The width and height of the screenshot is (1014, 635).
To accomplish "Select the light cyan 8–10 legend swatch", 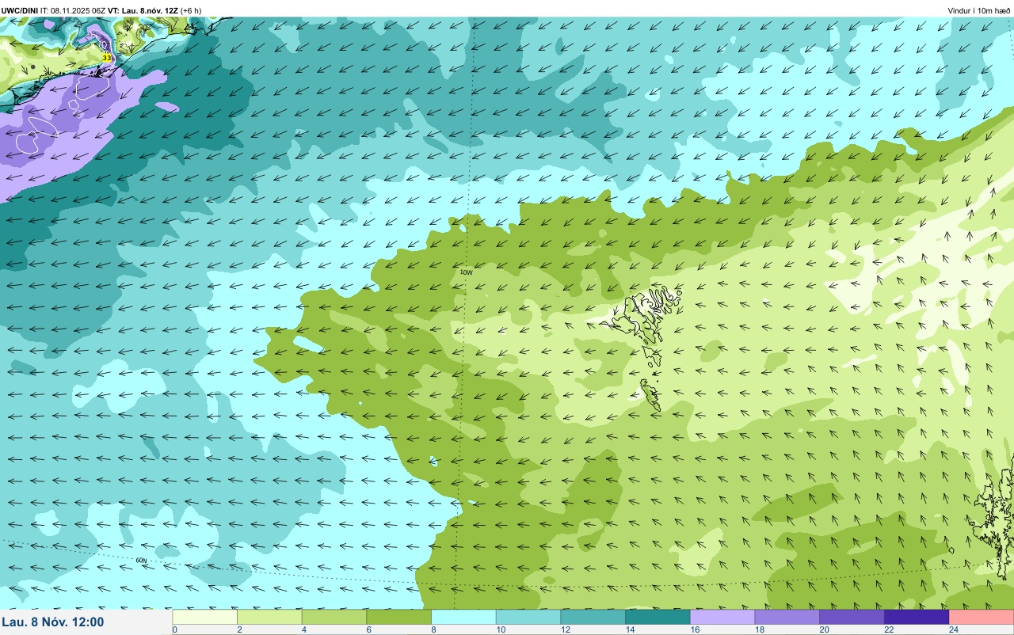I will point(464,617).
